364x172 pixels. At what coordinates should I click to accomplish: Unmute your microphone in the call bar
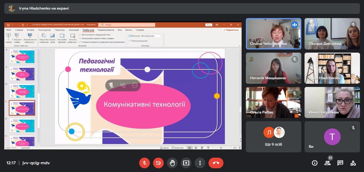145,163
